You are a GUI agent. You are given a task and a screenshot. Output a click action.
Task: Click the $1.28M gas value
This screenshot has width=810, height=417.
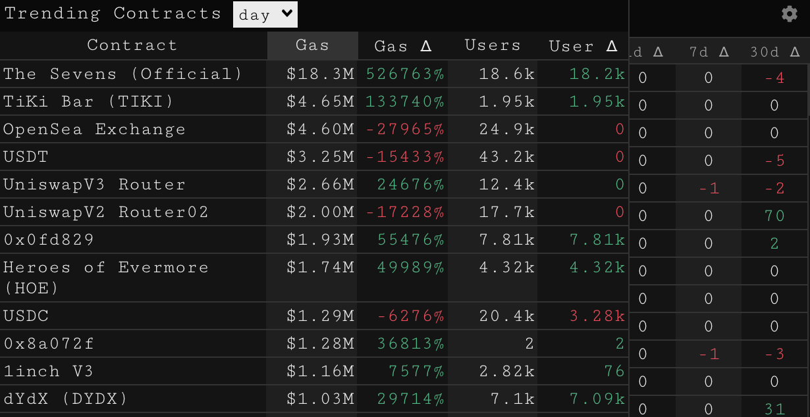coord(321,343)
